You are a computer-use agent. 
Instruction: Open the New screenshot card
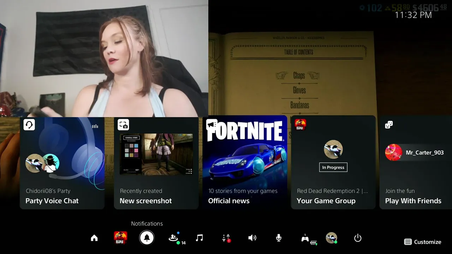point(156,163)
